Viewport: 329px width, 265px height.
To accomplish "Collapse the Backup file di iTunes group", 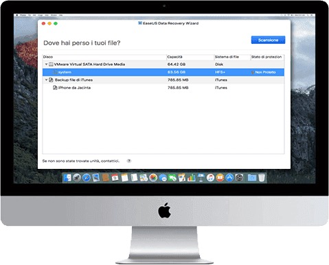I will (x=46, y=80).
